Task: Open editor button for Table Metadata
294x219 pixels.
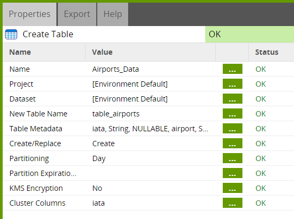Action: coord(232,129)
